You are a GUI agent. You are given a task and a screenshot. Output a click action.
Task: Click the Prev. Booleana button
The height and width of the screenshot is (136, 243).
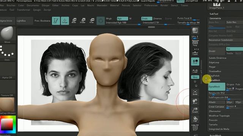coord(42,21)
